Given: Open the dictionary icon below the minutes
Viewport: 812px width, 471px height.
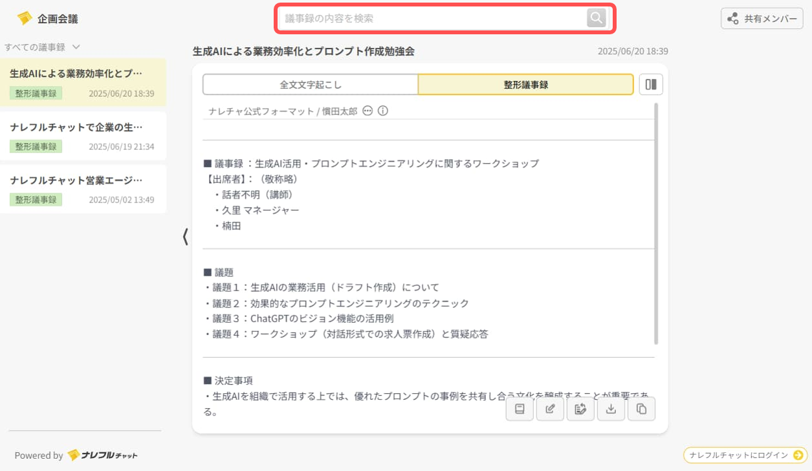Looking at the screenshot, I should coord(520,408).
